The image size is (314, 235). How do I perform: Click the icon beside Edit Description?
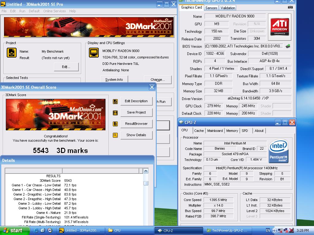(x=115, y=102)
